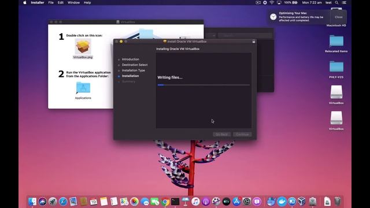Open Notification Centre from menu bar
The width and height of the screenshot is (370, 208).
(345, 2)
